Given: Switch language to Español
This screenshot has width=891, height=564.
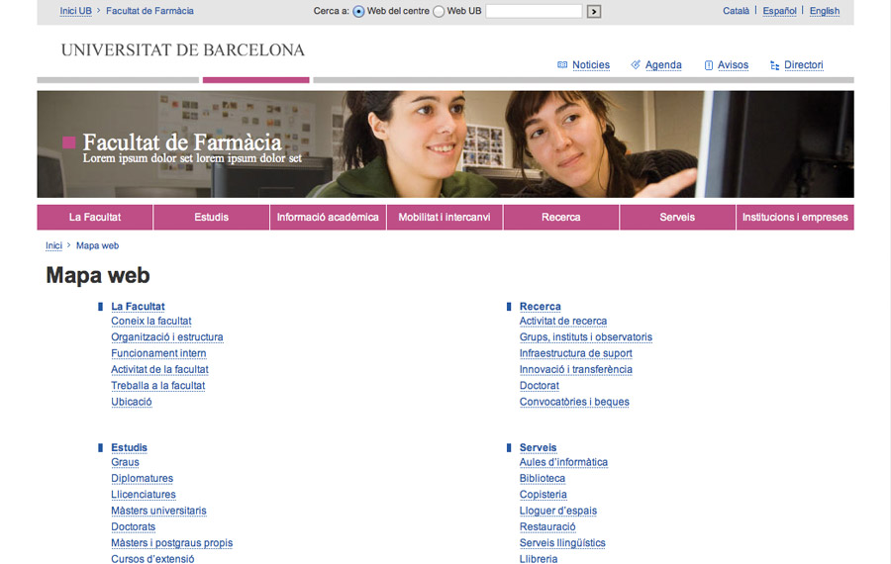Looking at the screenshot, I should click(x=779, y=11).
